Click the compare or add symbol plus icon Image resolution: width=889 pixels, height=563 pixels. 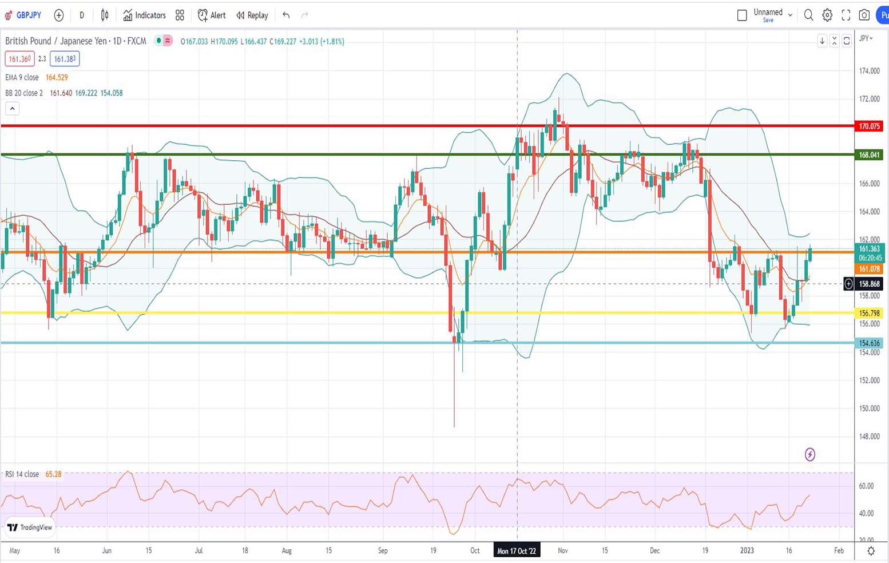click(58, 15)
